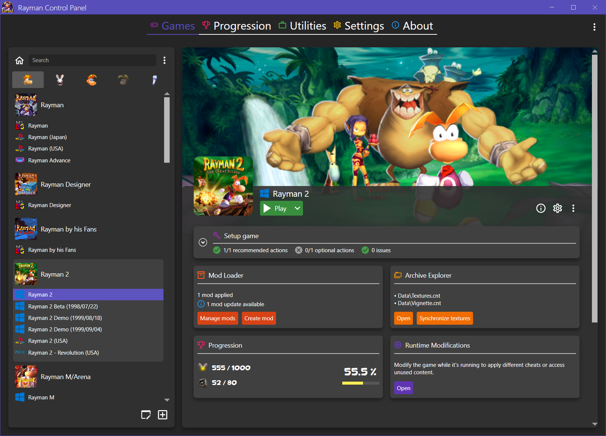Image resolution: width=606 pixels, height=436 pixels.
Task: Click the '0/1 optional actions' status
Action: (x=324, y=250)
